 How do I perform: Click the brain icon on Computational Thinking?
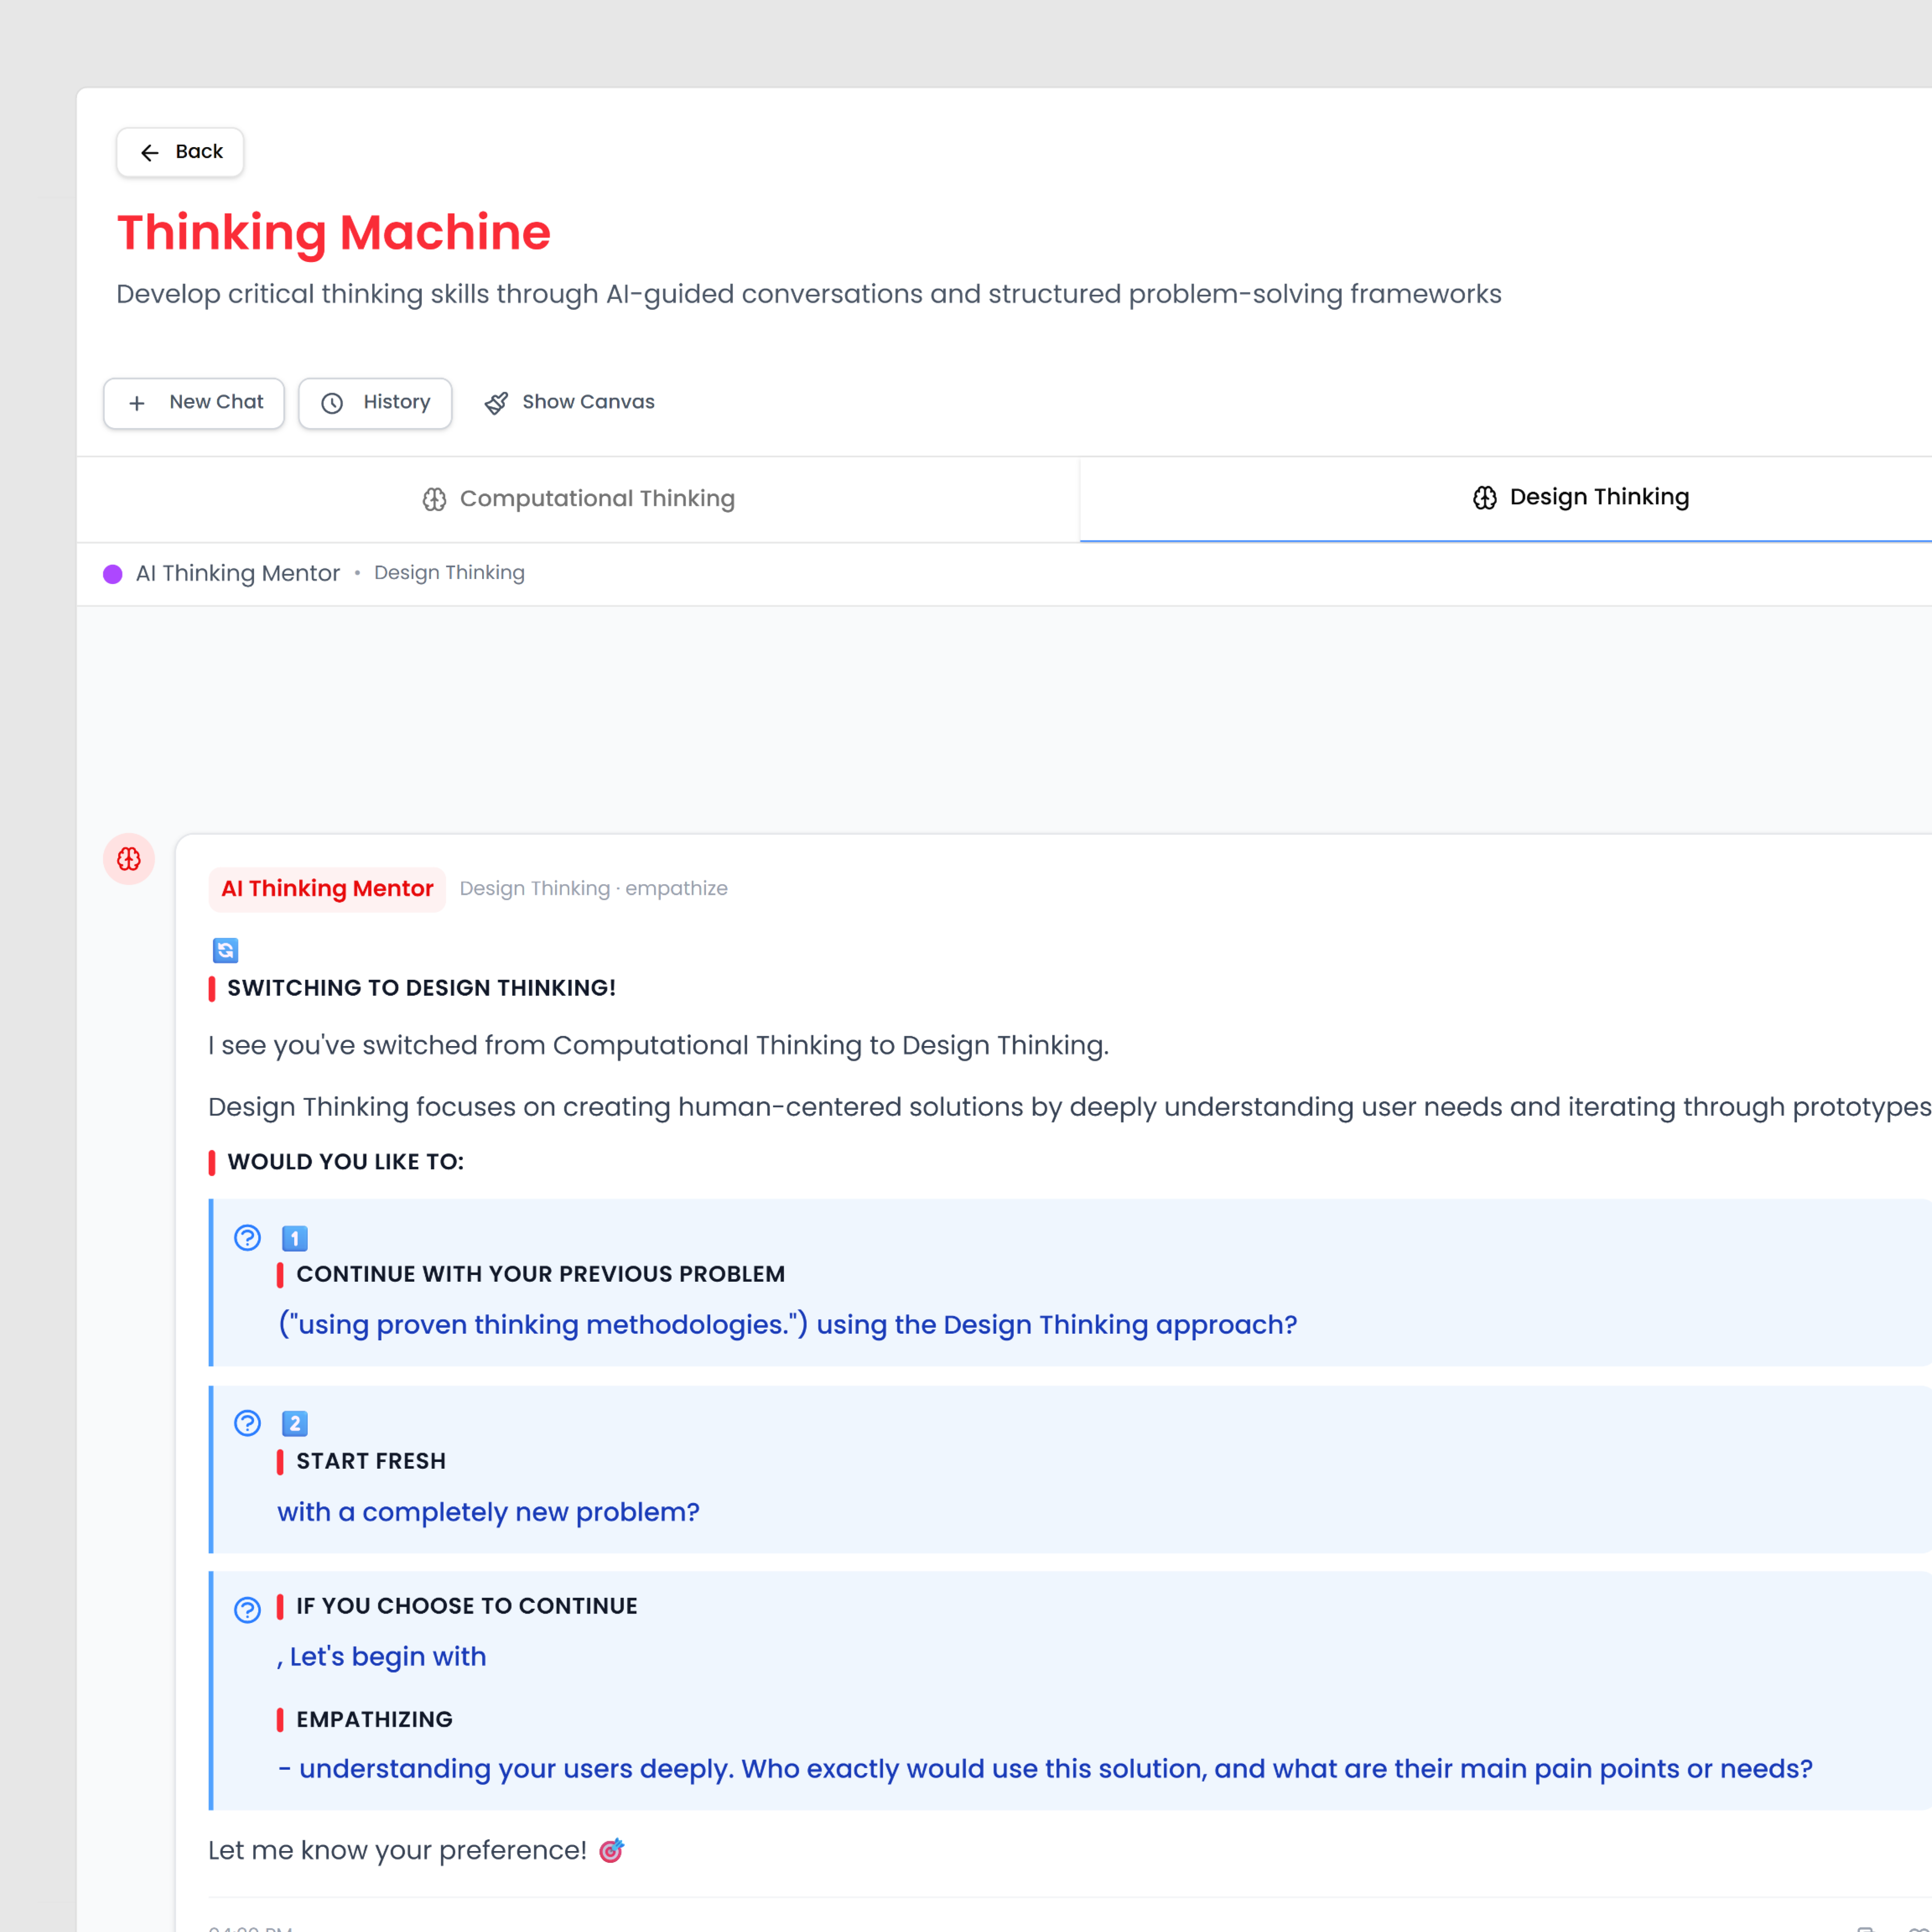tap(434, 499)
